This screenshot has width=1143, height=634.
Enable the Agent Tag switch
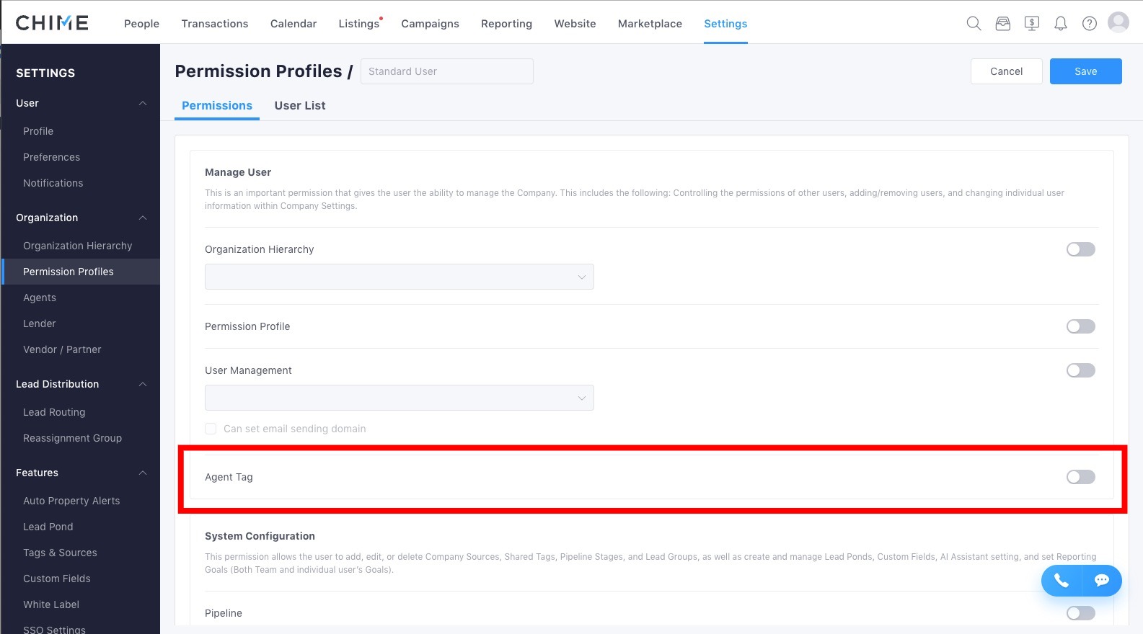(1081, 477)
